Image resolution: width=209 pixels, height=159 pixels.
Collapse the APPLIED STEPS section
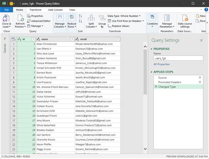[151, 72]
